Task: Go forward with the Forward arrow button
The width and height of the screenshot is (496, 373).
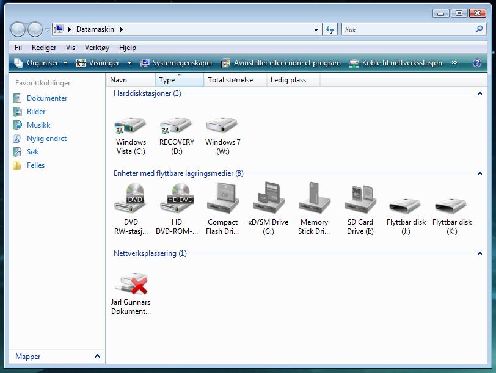Action: tap(35, 29)
